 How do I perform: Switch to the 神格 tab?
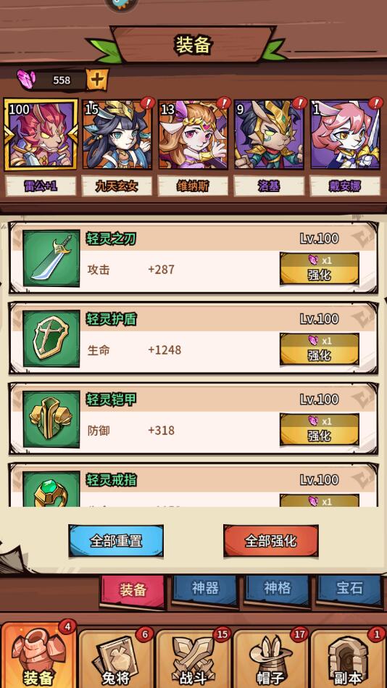[x=278, y=589]
